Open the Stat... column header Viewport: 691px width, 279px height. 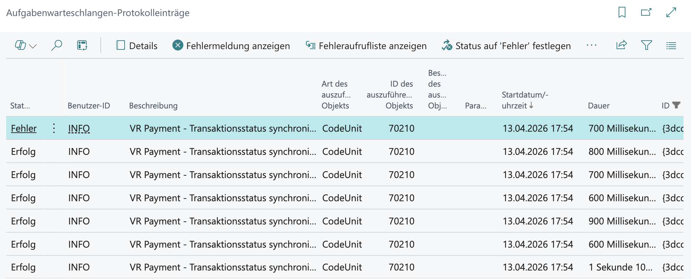20,106
